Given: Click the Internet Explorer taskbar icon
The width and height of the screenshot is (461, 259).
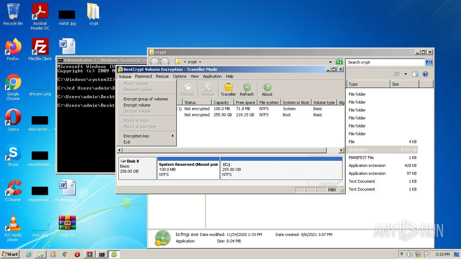Looking at the screenshot, I should point(28,254).
